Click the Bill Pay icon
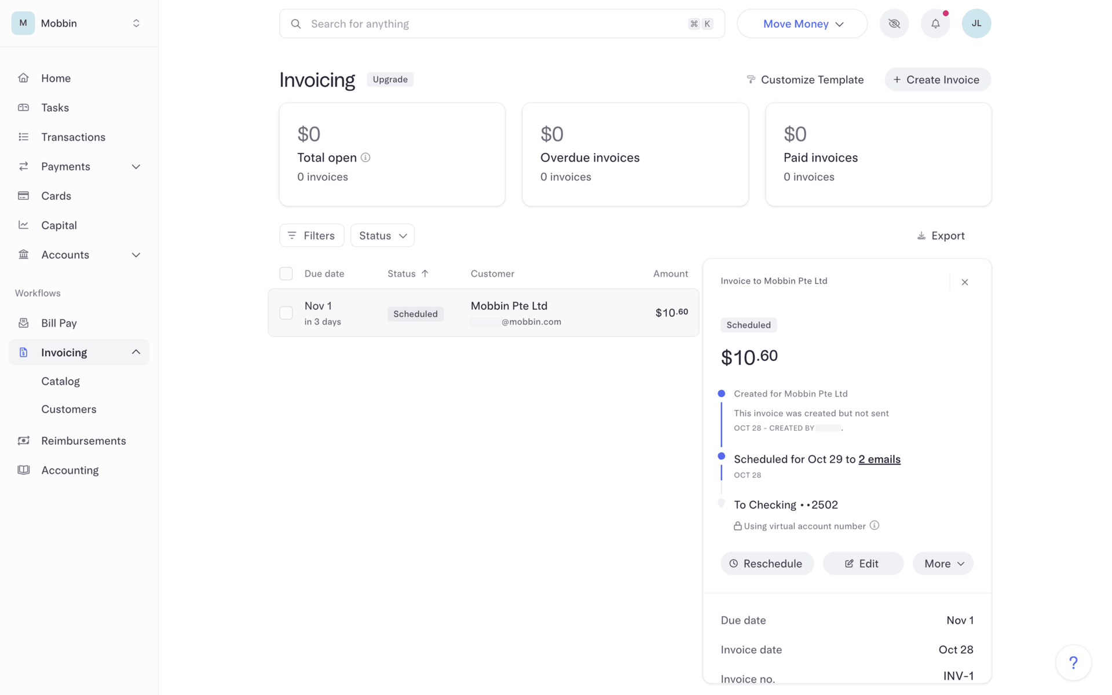 coord(23,323)
